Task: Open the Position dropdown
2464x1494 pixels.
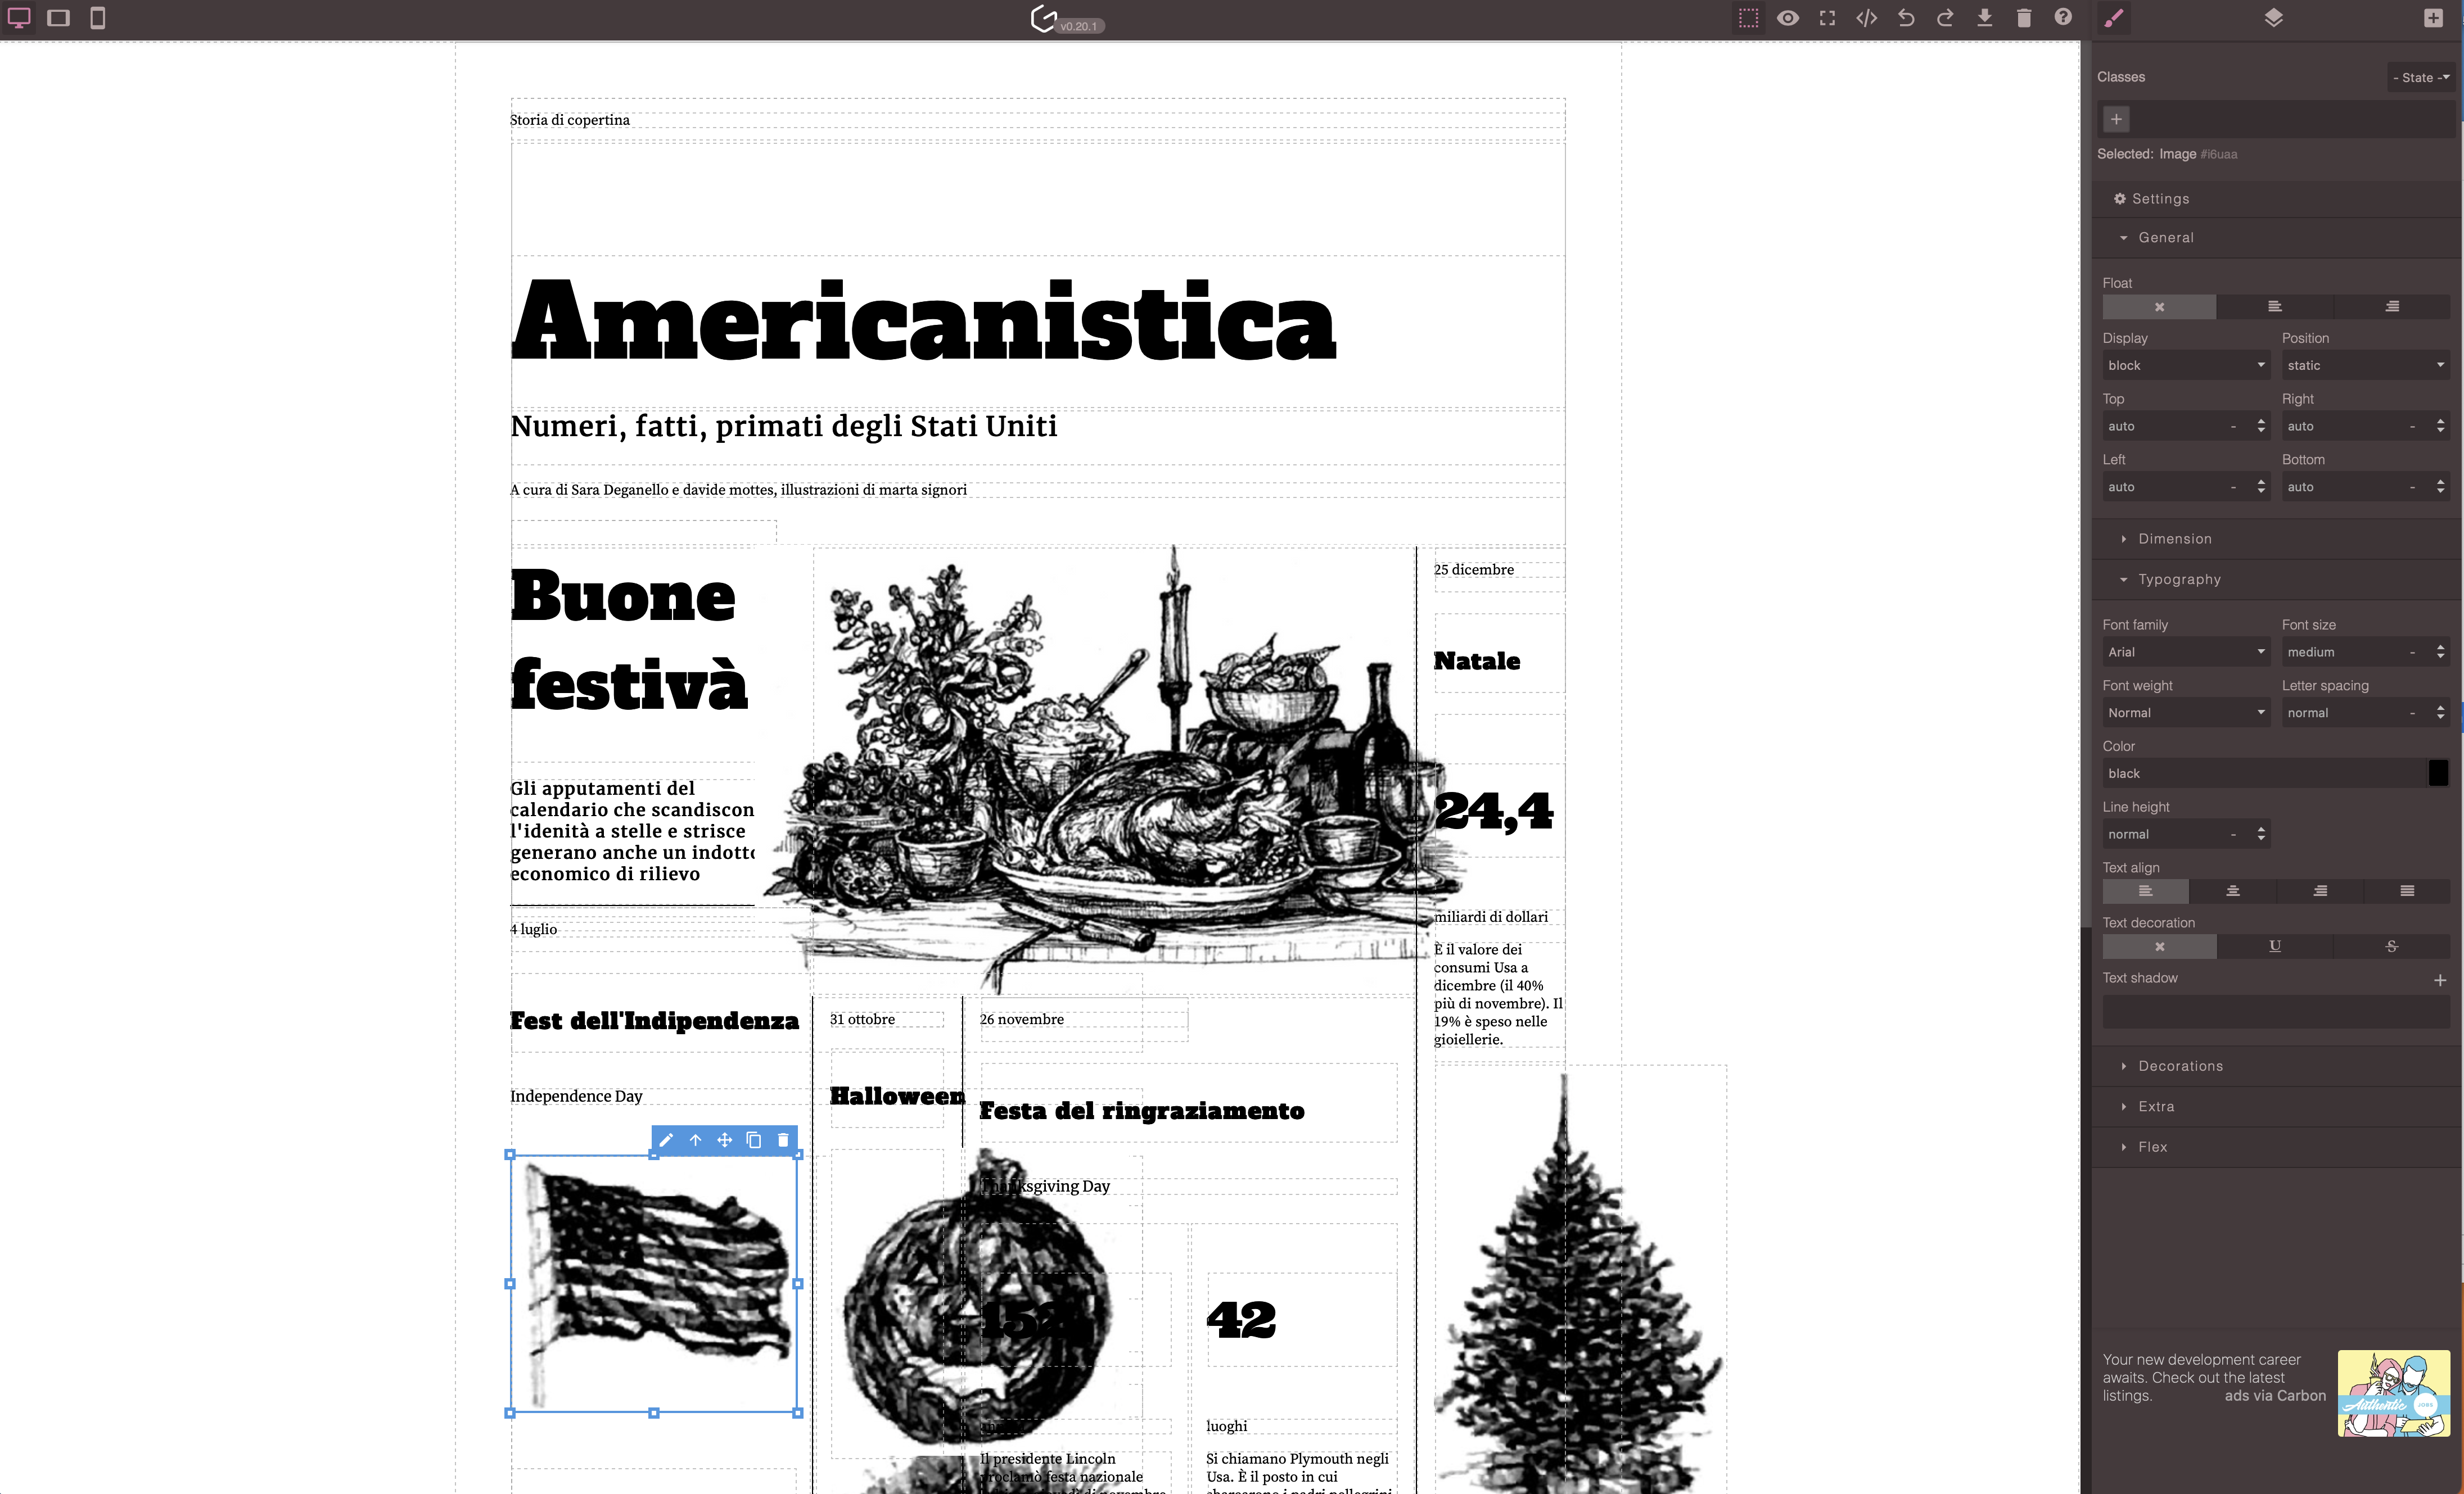Action: point(2366,366)
